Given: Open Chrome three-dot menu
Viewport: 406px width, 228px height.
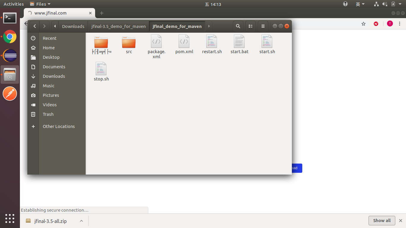Looking at the screenshot, I should (x=400, y=24).
